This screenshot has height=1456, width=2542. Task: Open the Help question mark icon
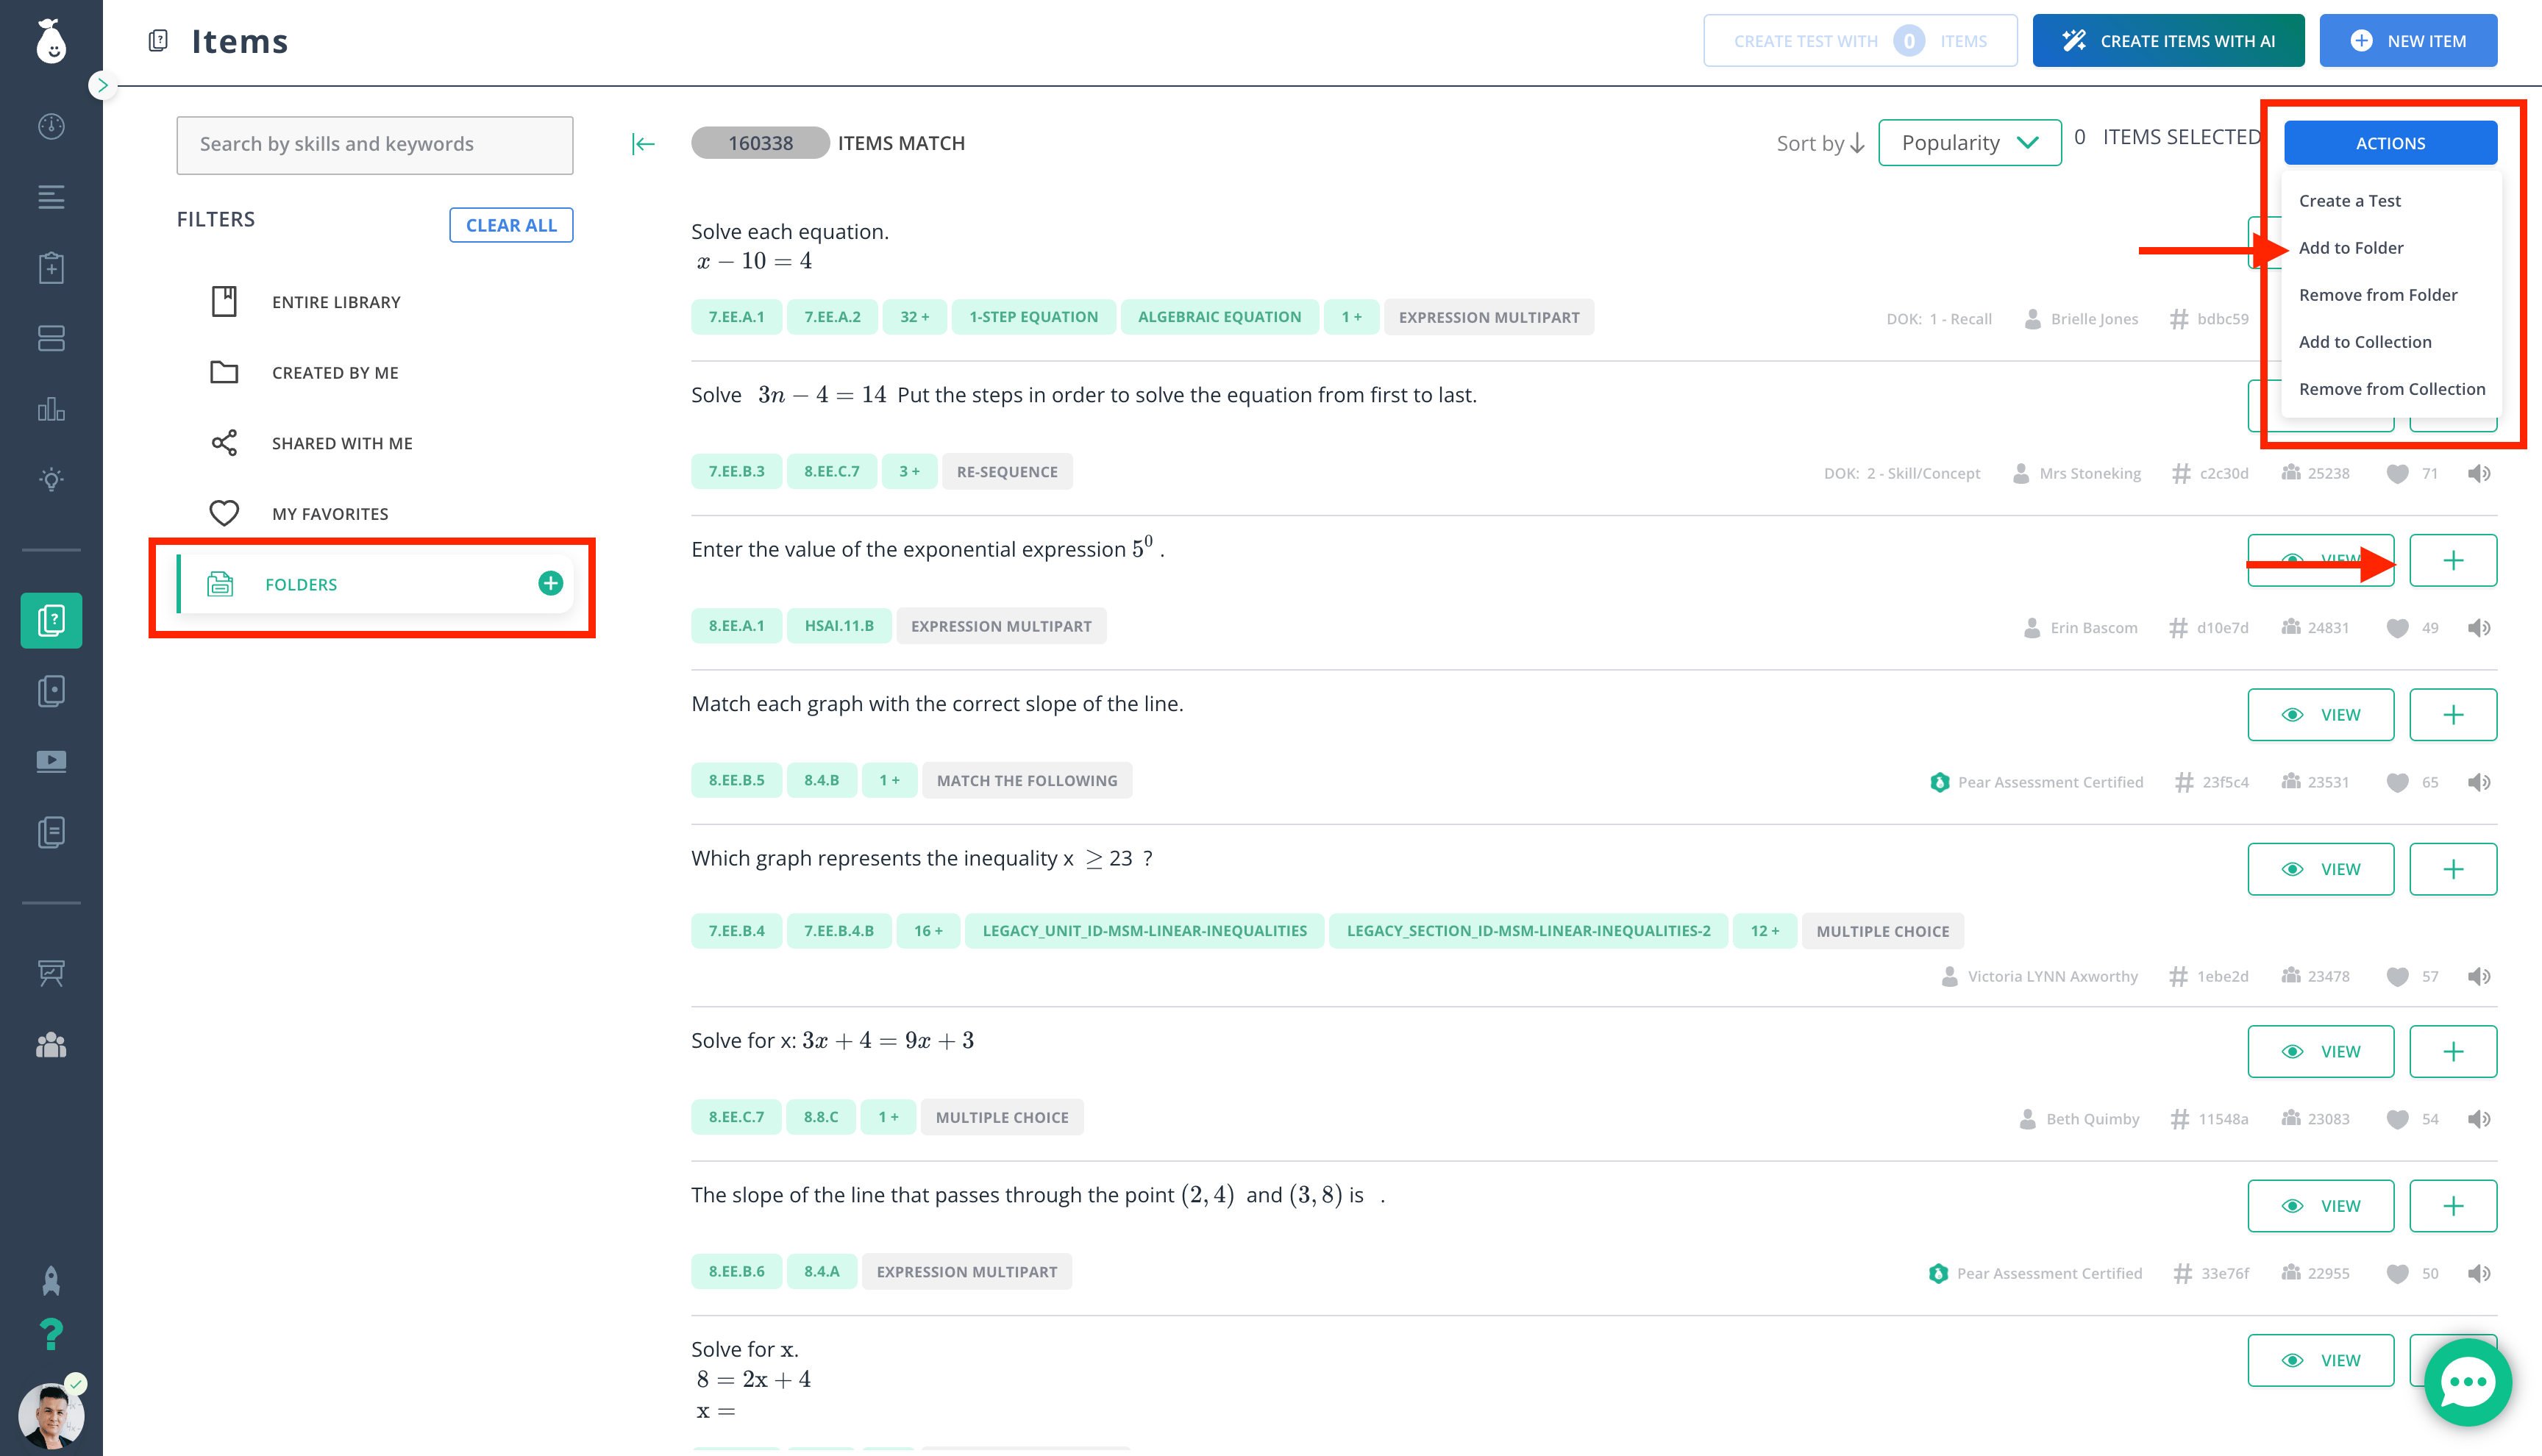tap(51, 1333)
